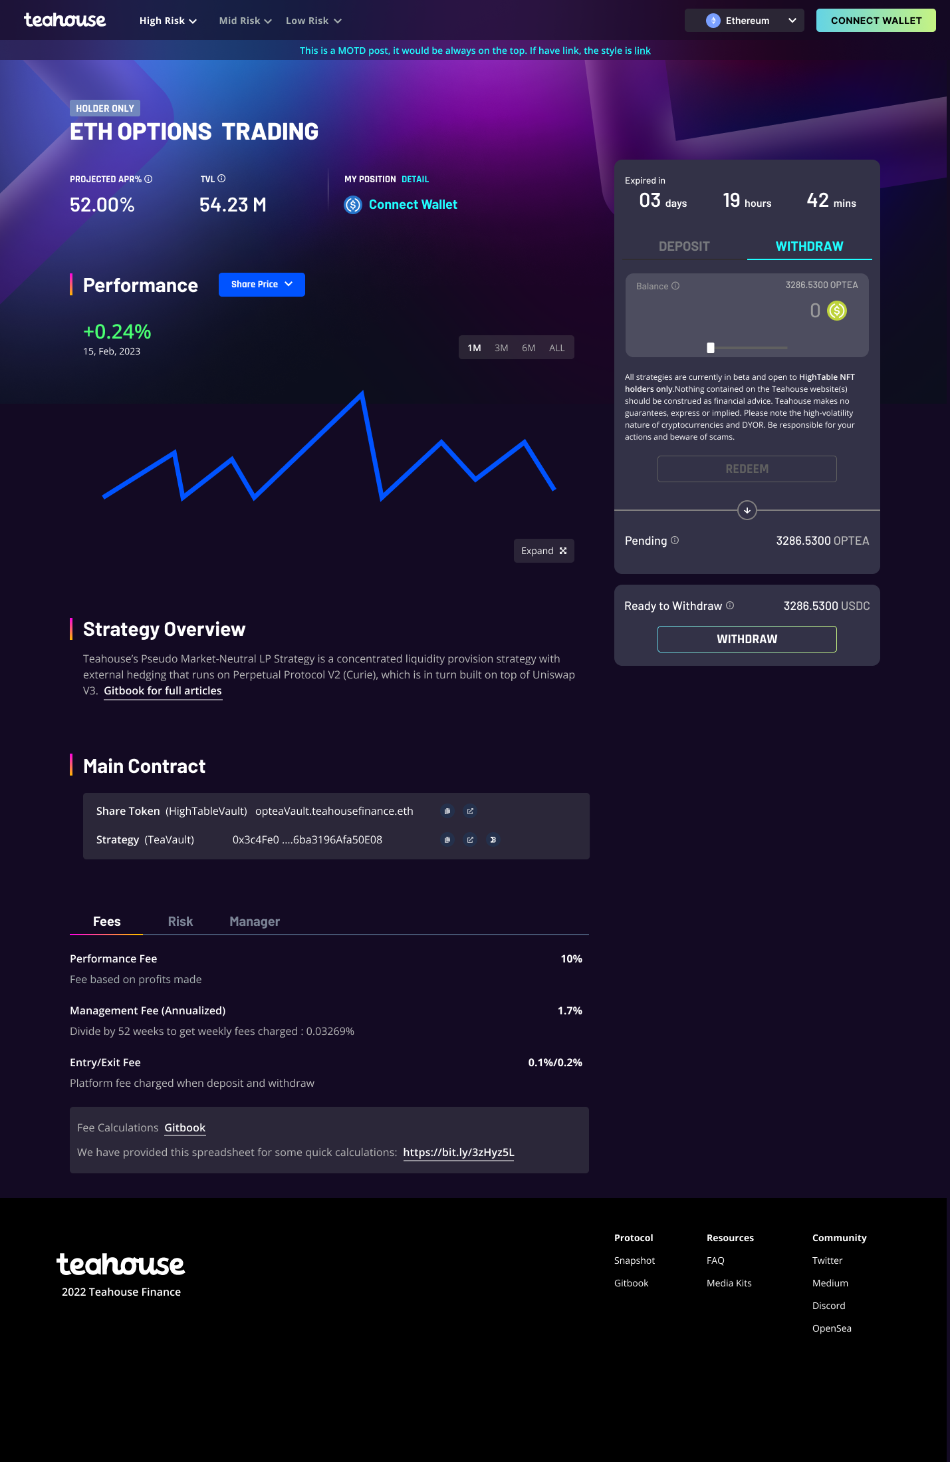Switch to the Deposit tab
This screenshot has height=1462, width=950.
click(x=684, y=246)
